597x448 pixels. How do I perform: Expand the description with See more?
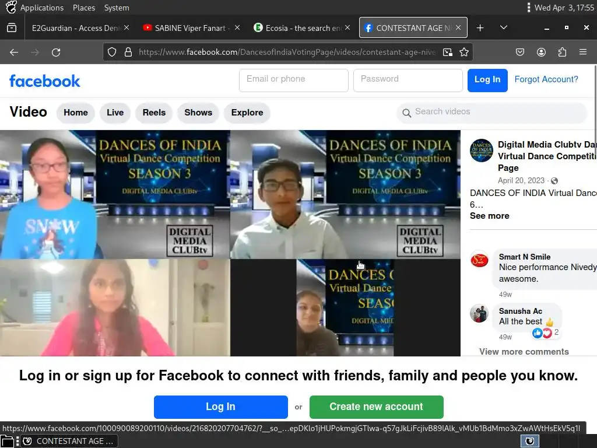(489, 216)
